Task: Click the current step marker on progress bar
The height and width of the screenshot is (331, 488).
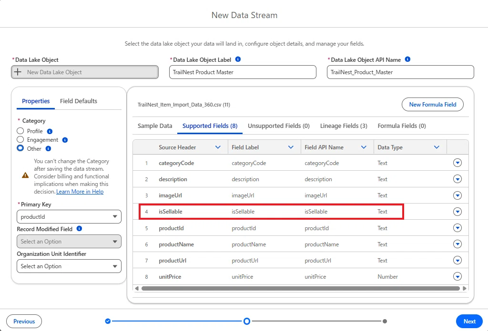Action: coord(247,321)
